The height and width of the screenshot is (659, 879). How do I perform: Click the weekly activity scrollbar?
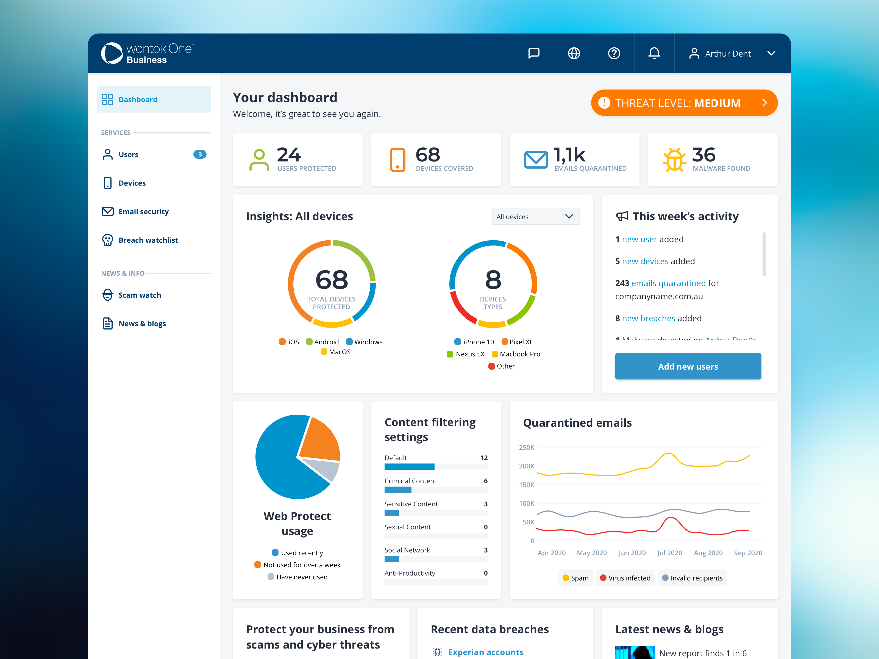(x=764, y=254)
